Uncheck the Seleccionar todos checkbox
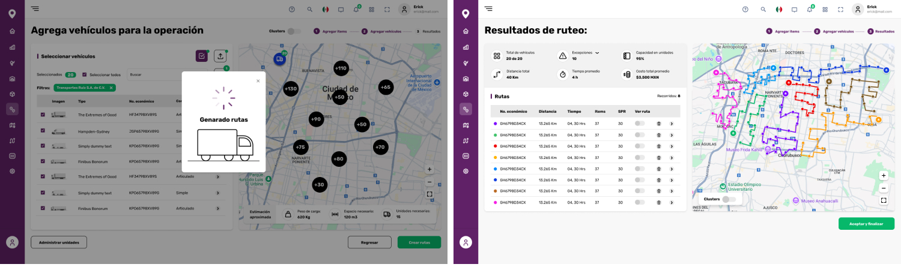The height and width of the screenshot is (270, 901). click(x=85, y=74)
